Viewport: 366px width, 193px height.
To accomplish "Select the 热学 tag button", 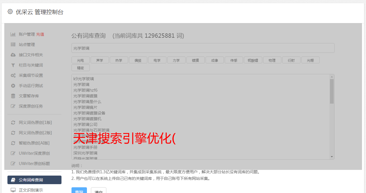I will [119, 60].
